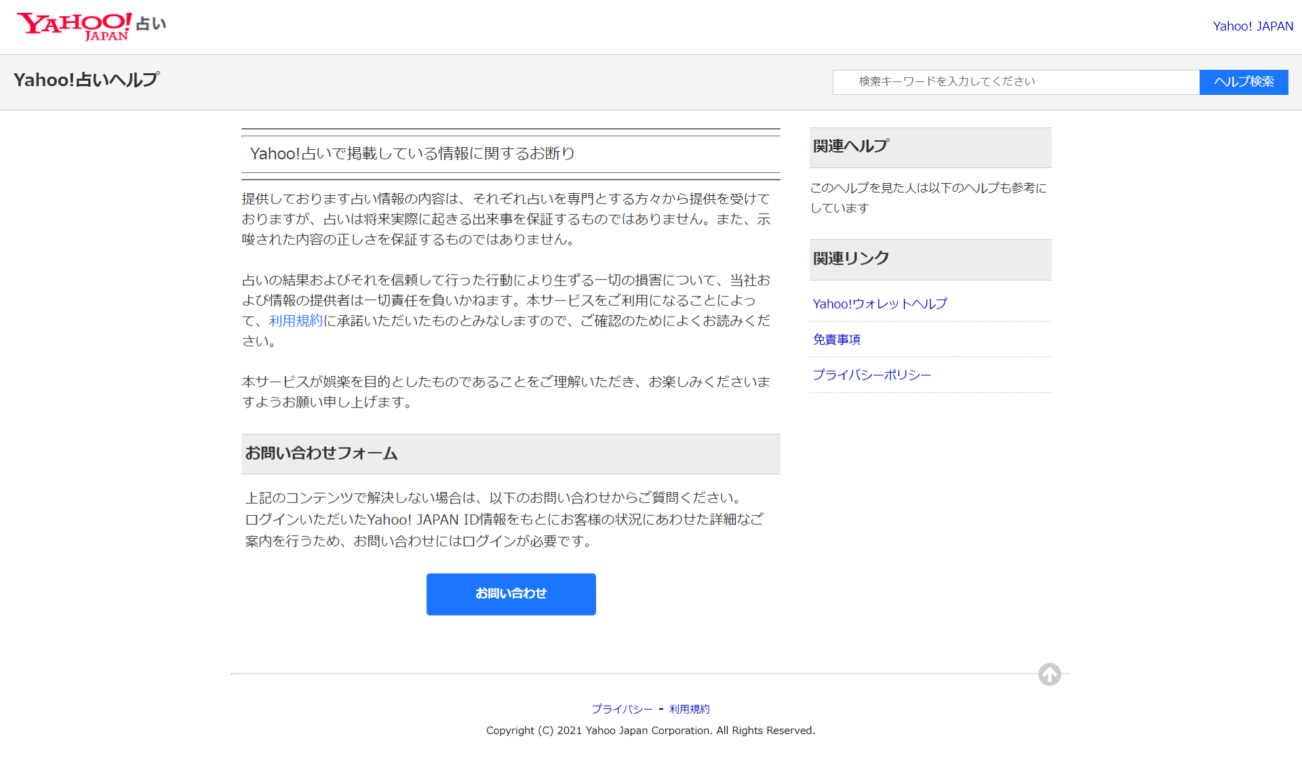Click the footer copyright text
This screenshot has height=766, width=1302.
(x=650, y=731)
